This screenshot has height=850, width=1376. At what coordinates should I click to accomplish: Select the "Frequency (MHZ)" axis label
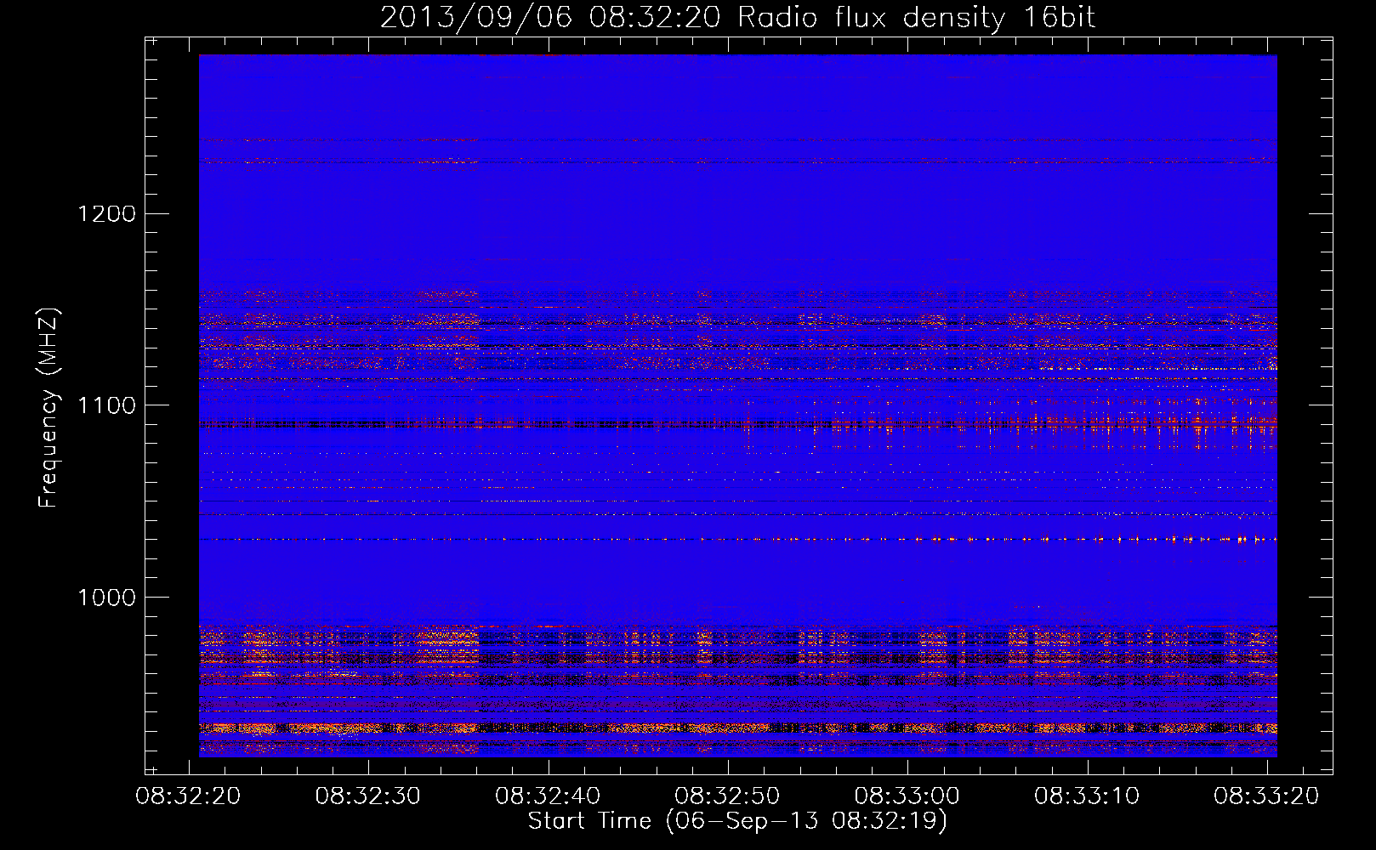tap(48, 408)
